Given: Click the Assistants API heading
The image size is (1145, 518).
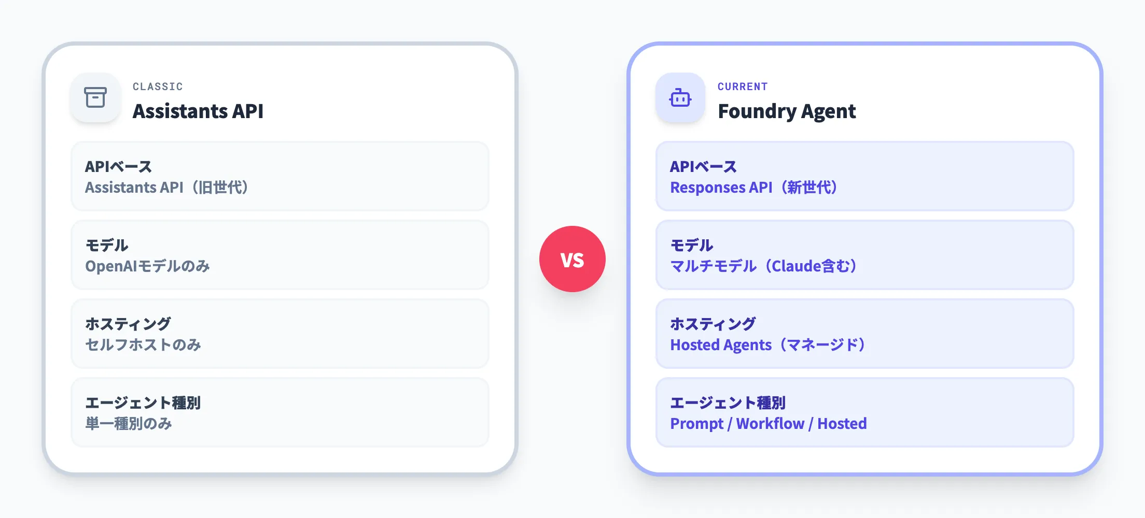Looking at the screenshot, I should (198, 111).
